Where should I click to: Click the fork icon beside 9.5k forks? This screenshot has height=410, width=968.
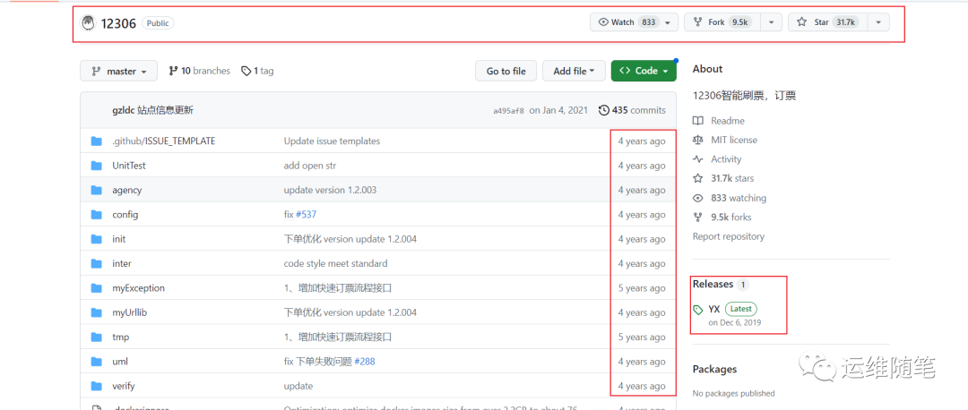pos(698,217)
